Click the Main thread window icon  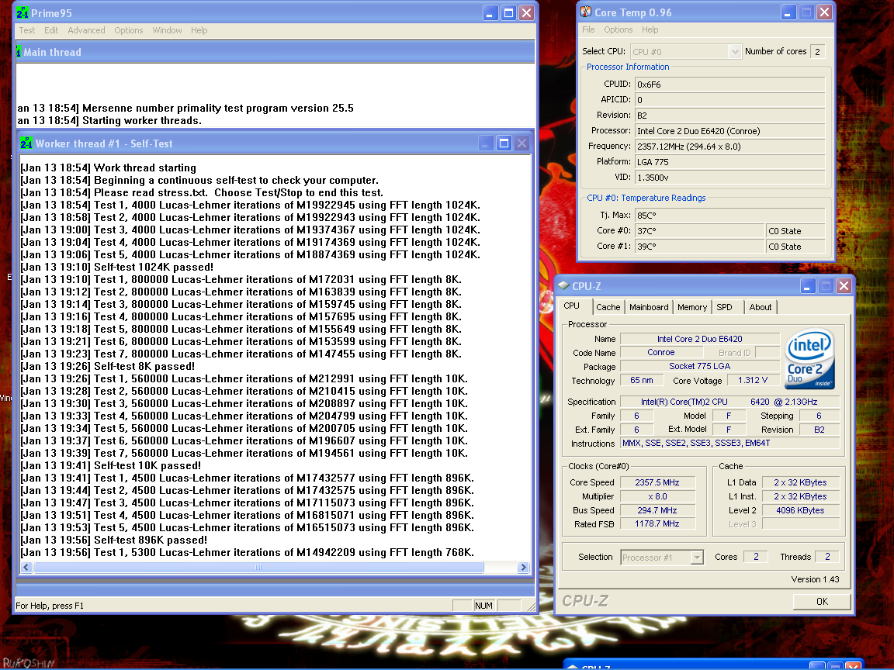click(19, 52)
